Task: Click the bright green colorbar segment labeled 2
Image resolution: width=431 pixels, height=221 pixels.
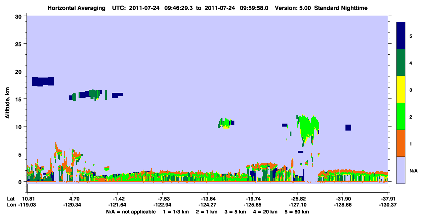Action: click(401, 116)
